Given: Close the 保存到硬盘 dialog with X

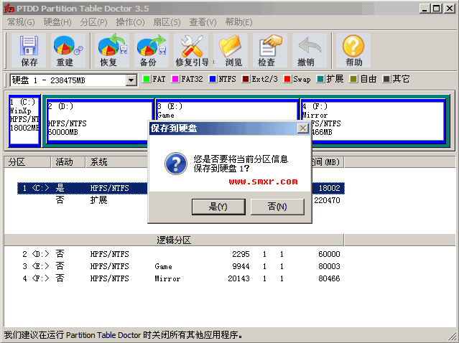Looking at the screenshot, I should pos(303,128).
